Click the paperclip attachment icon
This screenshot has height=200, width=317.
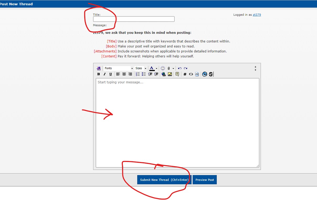[x=169, y=68]
